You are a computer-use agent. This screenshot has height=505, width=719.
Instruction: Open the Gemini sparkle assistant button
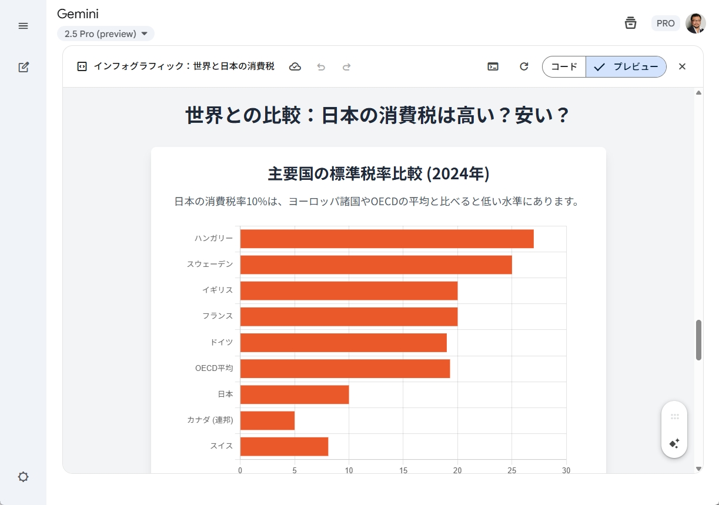[674, 443]
